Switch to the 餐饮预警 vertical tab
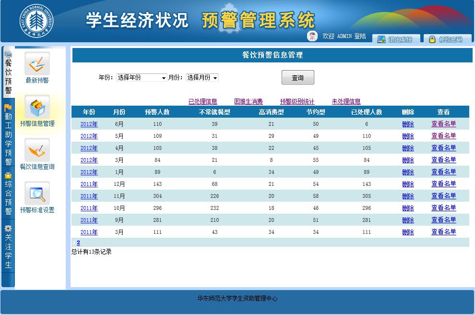 [x=8, y=72]
